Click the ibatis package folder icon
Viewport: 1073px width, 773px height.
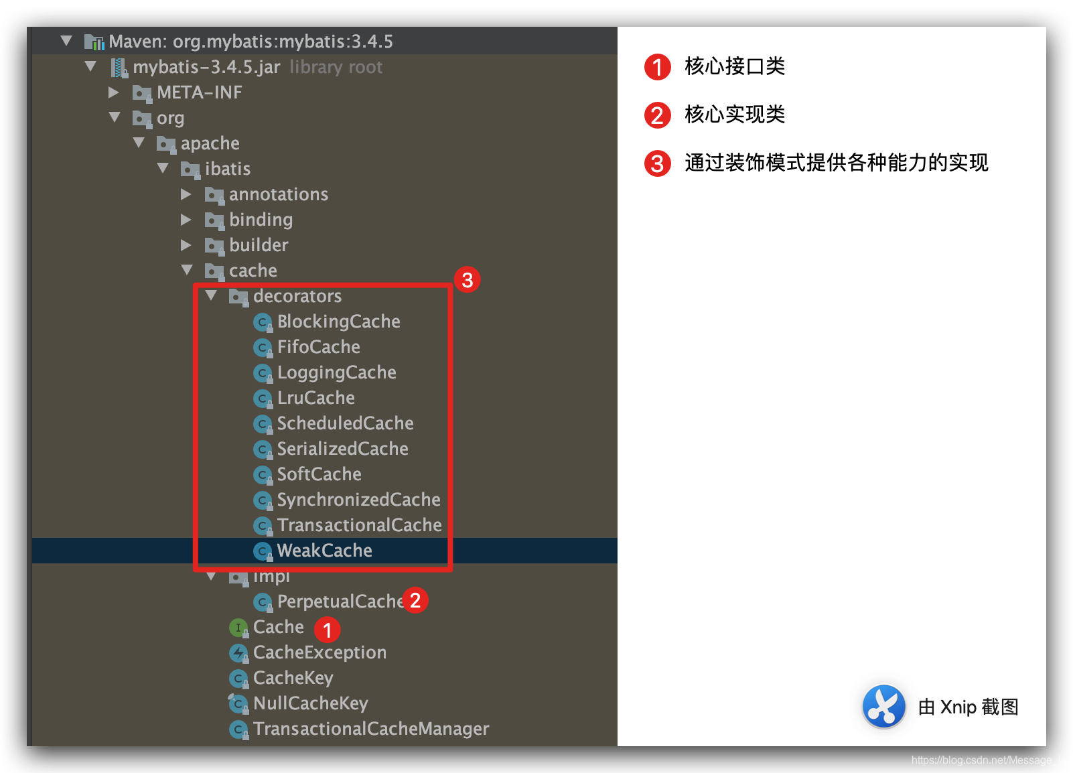point(190,169)
